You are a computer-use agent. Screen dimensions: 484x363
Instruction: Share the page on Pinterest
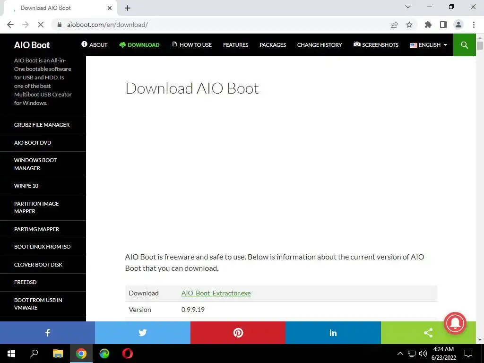coord(238,333)
